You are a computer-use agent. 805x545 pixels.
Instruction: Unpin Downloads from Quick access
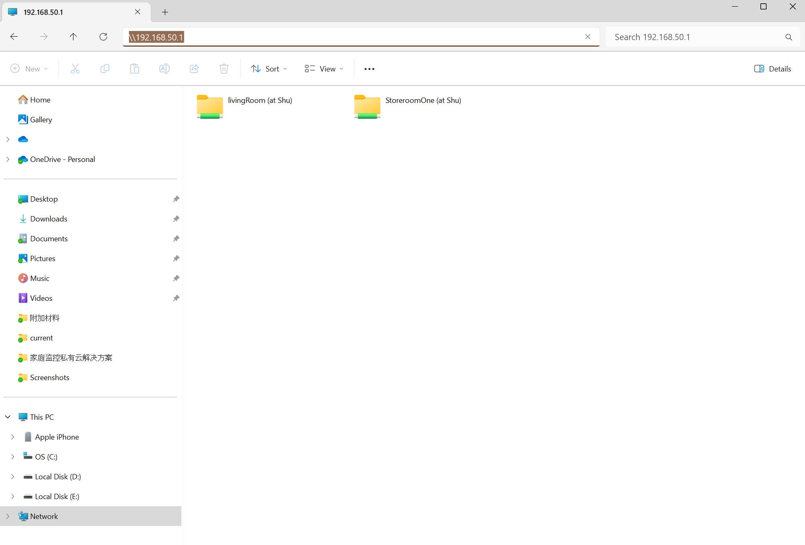coord(176,219)
